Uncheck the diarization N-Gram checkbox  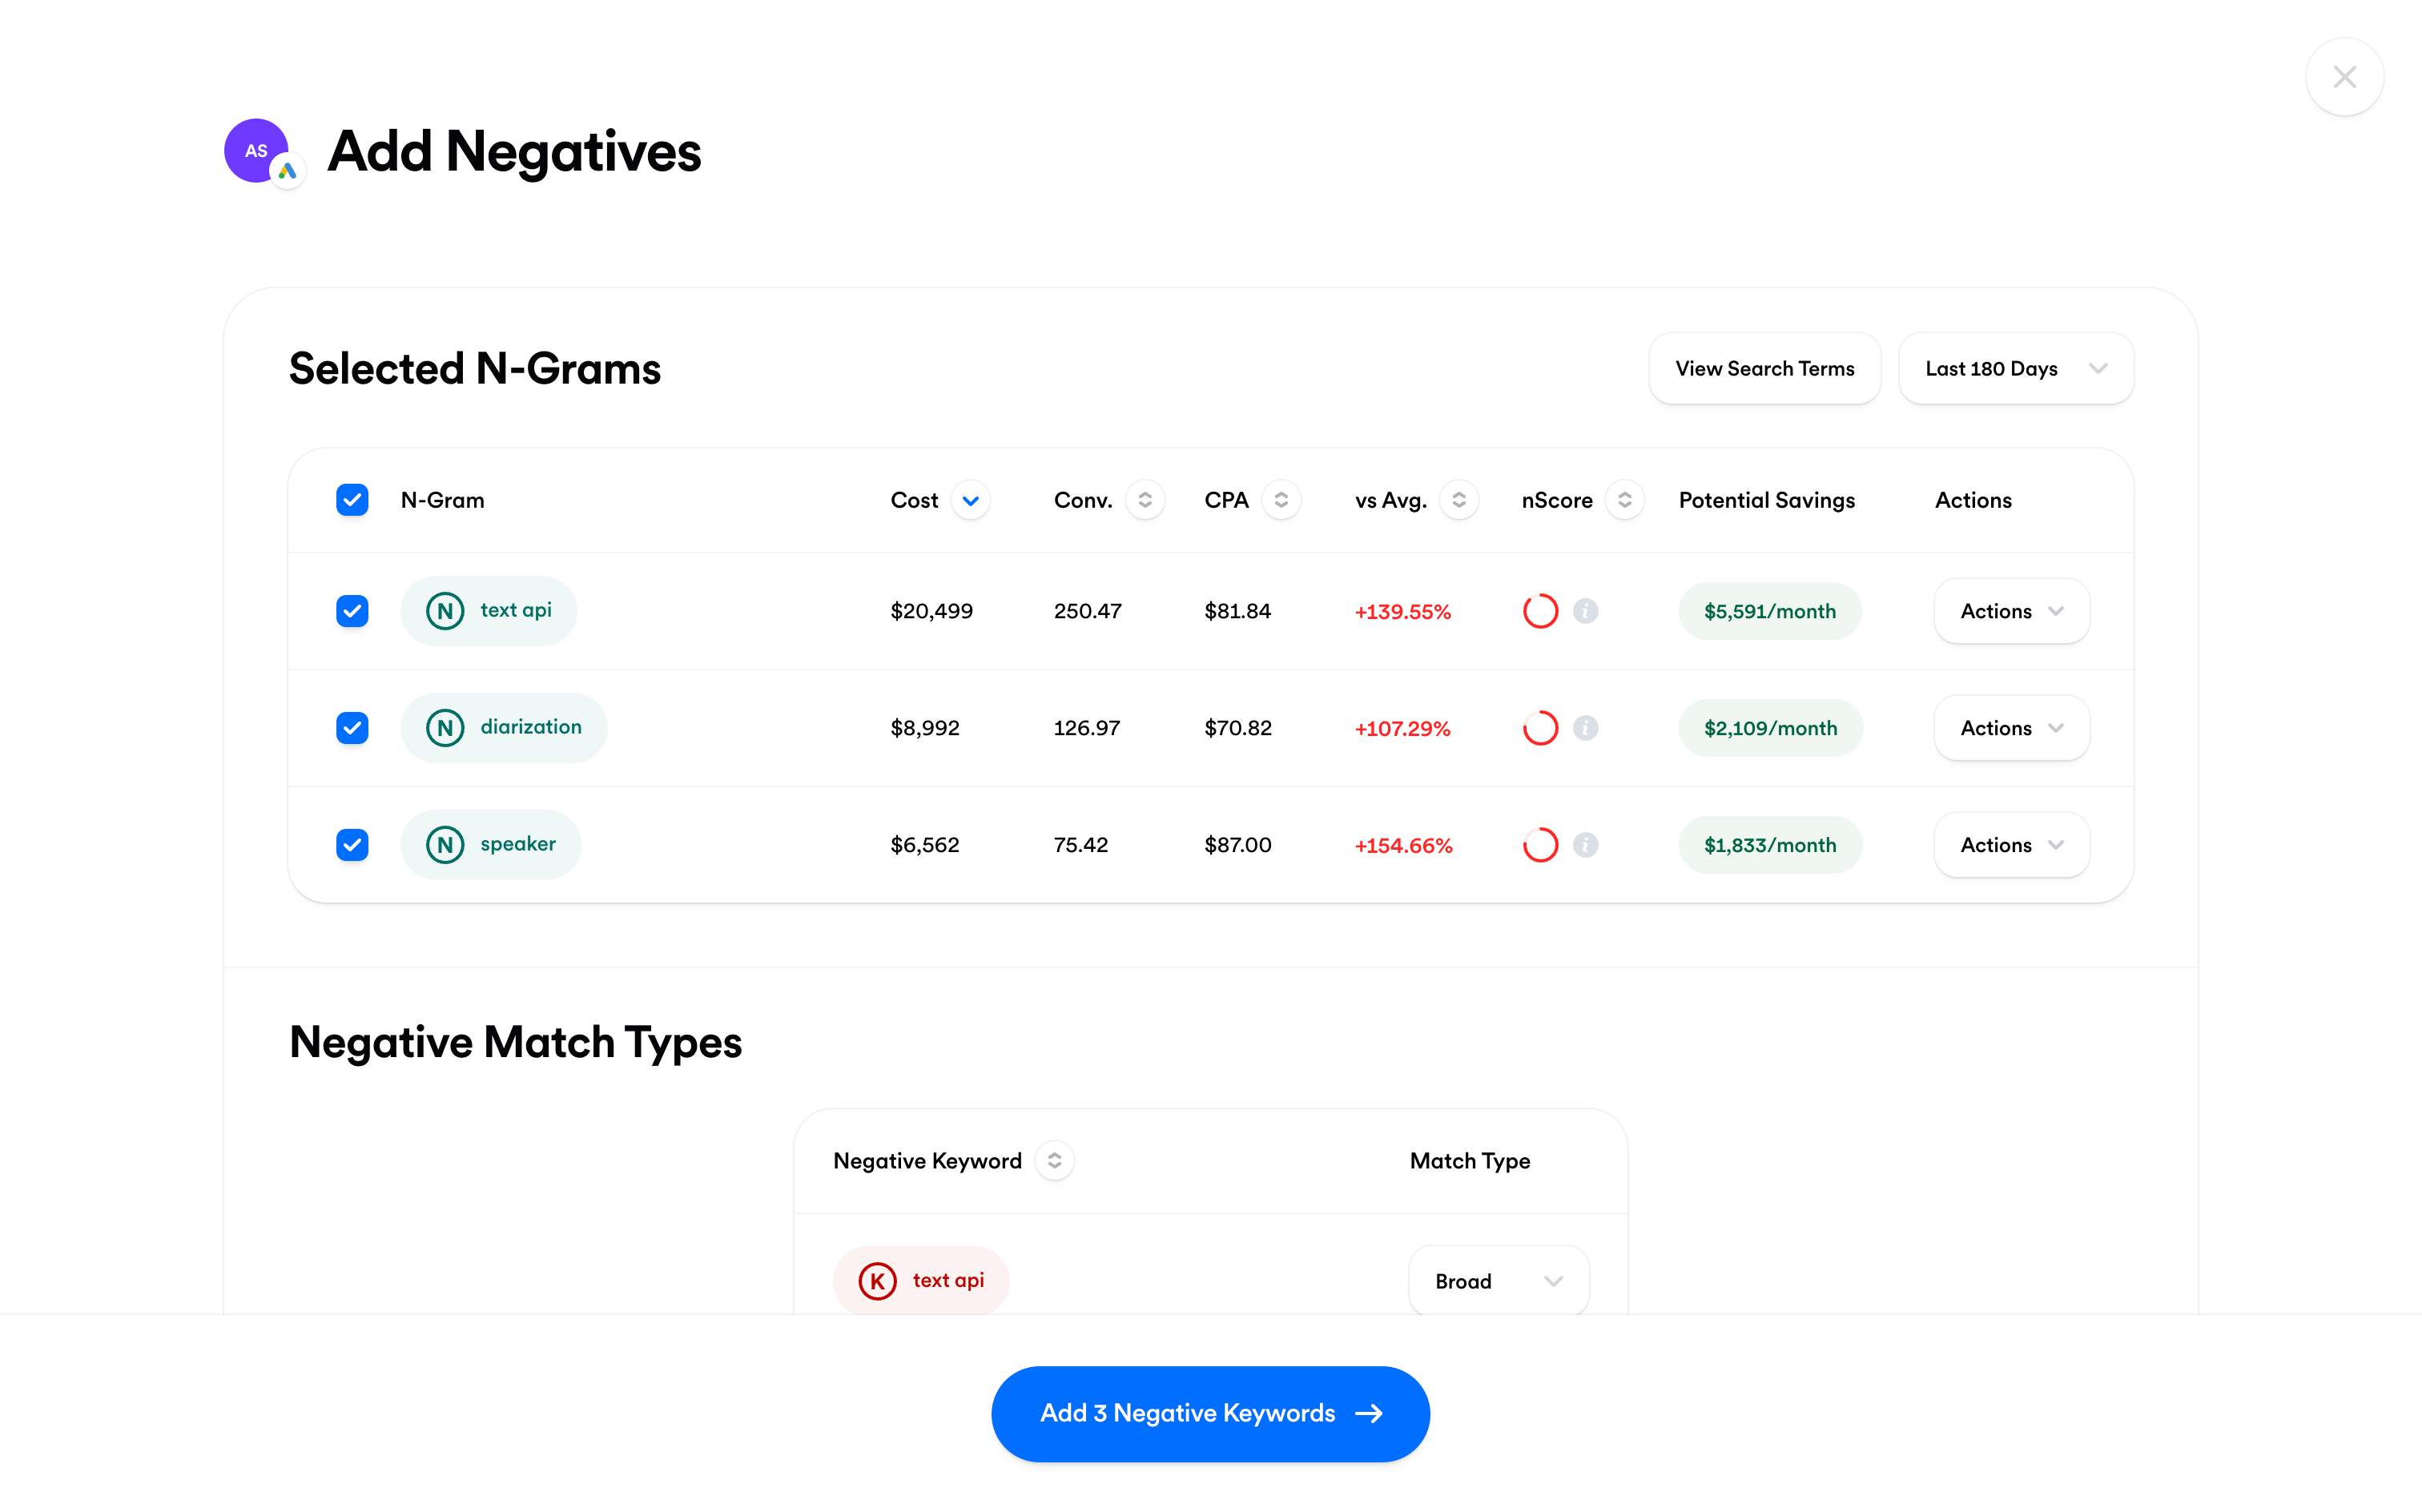[352, 726]
